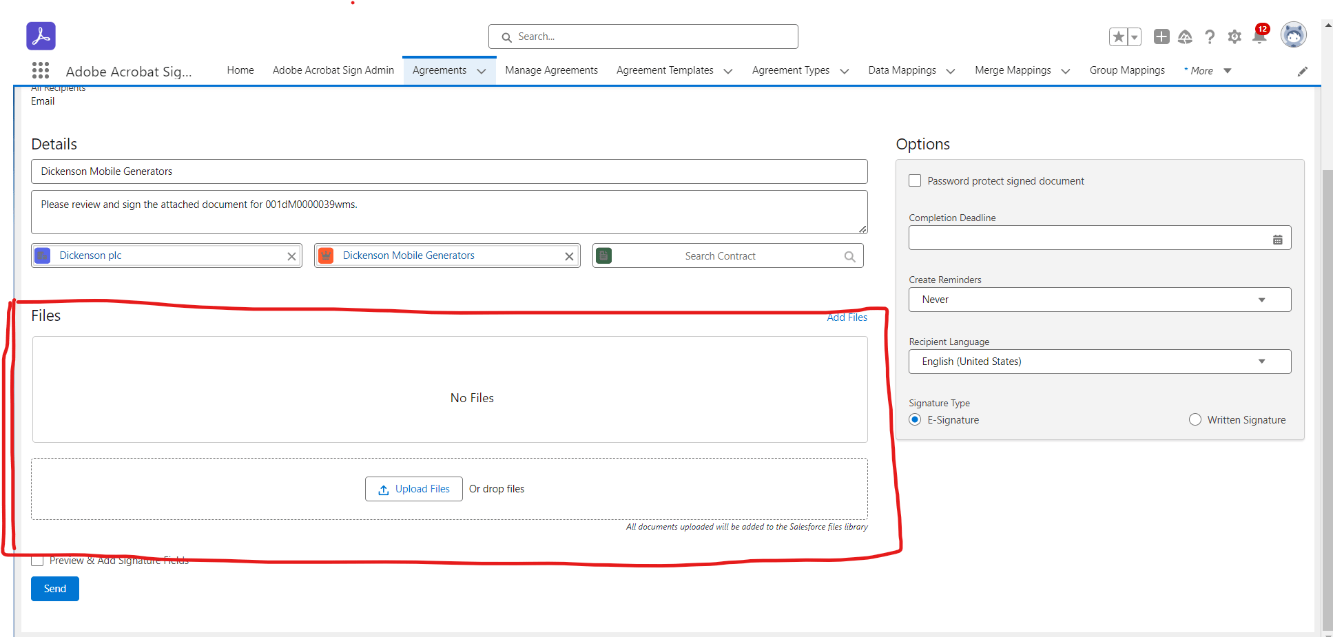Open the Setup gear icon
This screenshot has width=1333, height=637.
tap(1234, 36)
